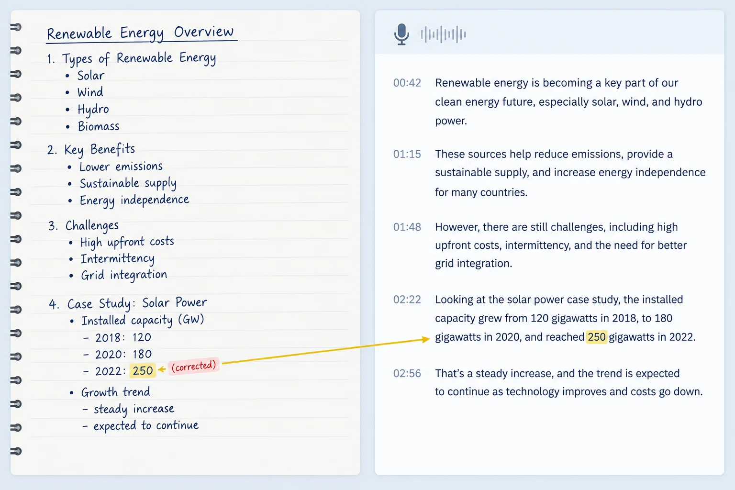735x490 pixels.
Task: Select transcript paragraph starting "Looking at the solar"
Action: pyautogui.click(x=565, y=318)
